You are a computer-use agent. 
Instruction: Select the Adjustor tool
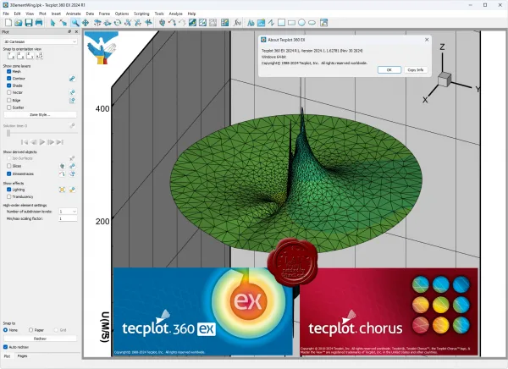pos(63,22)
